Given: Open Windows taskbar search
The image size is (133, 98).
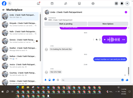Looking at the screenshot, I should pos(7,92).
